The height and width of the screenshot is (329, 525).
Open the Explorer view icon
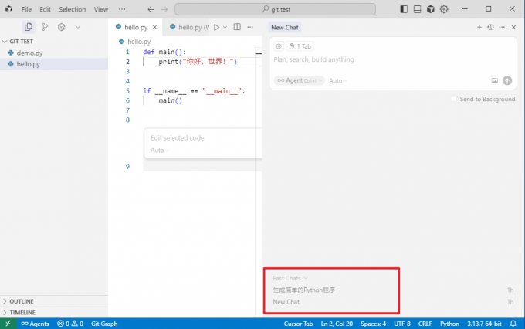point(29,27)
